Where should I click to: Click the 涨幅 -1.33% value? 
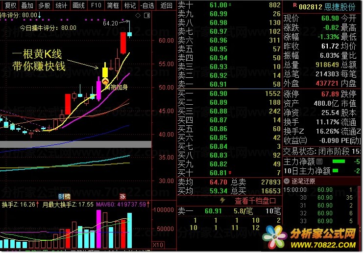(328, 37)
